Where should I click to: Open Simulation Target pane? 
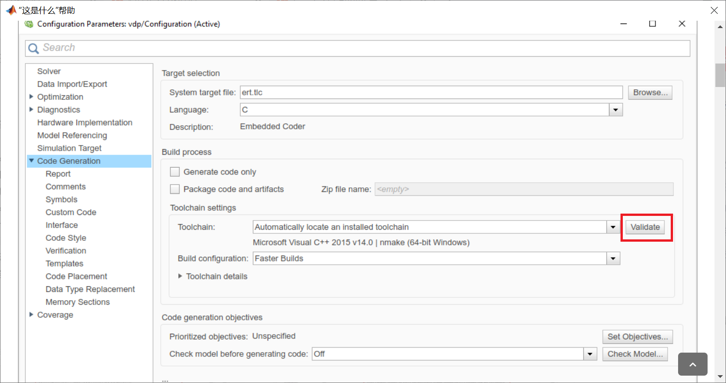point(70,148)
